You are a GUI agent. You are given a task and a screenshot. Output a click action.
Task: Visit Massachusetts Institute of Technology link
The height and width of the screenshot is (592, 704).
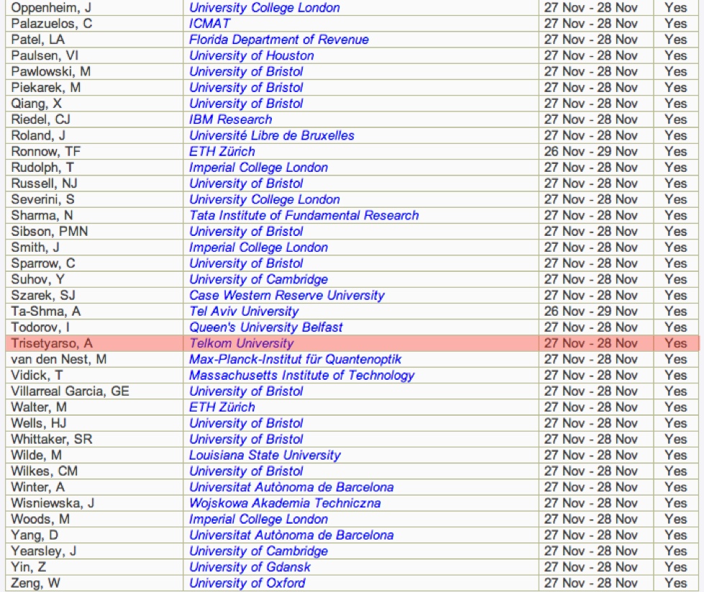[x=301, y=375]
